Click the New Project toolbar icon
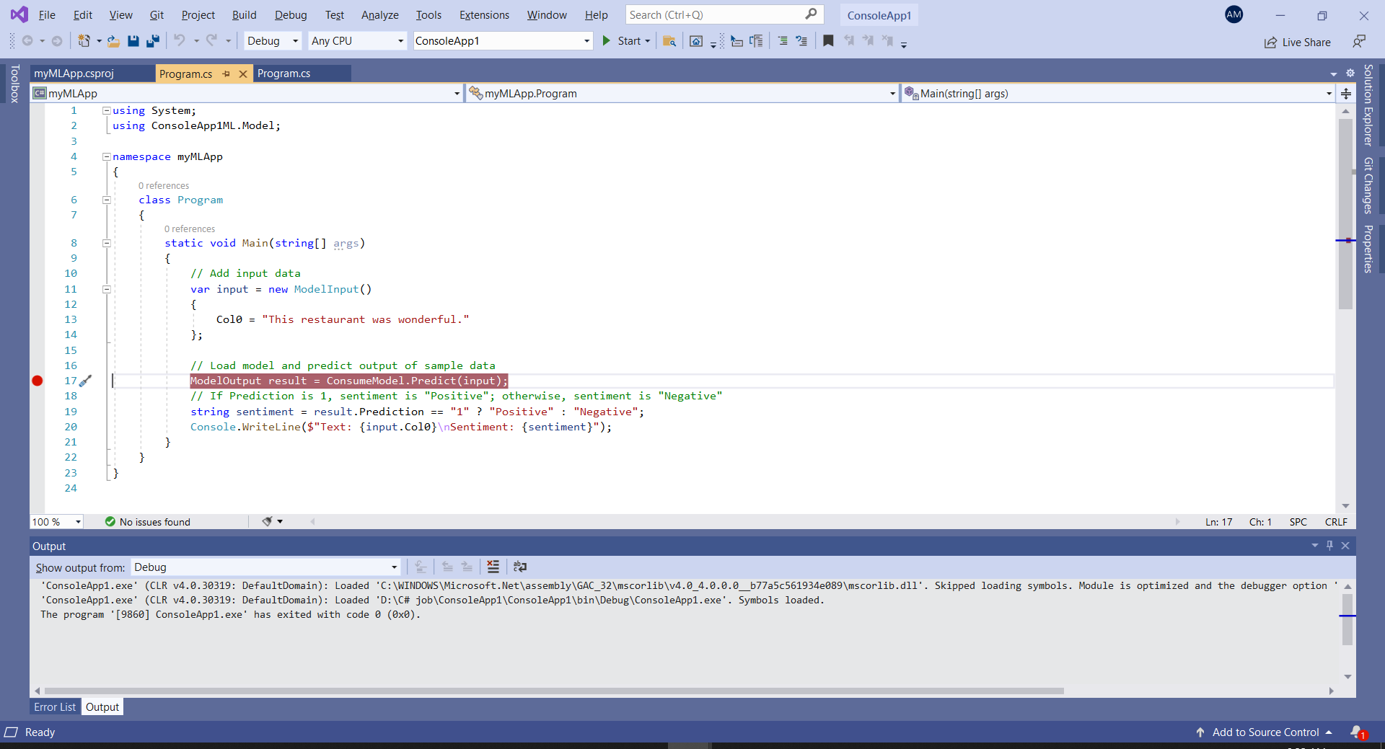1385x749 pixels. [x=84, y=41]
